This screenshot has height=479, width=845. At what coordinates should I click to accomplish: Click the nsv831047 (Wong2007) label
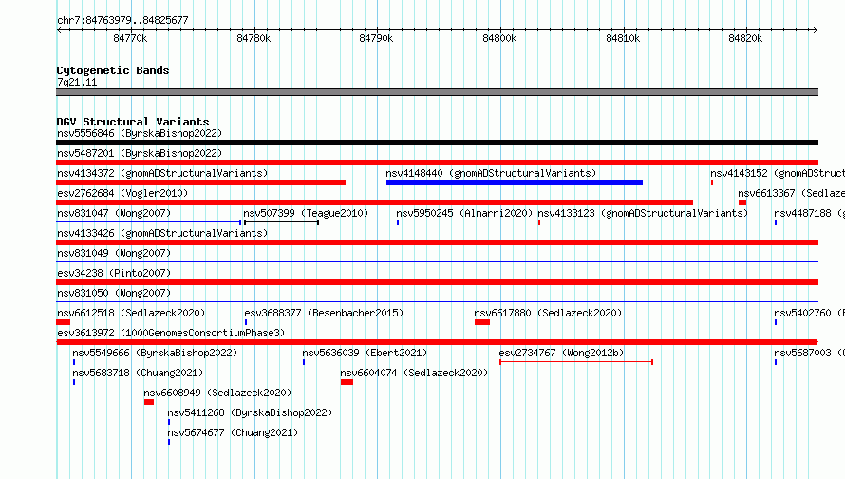pos(114,213)
